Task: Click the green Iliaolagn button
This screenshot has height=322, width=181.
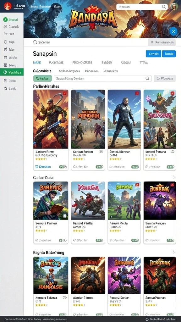Action: coord(42,78)
